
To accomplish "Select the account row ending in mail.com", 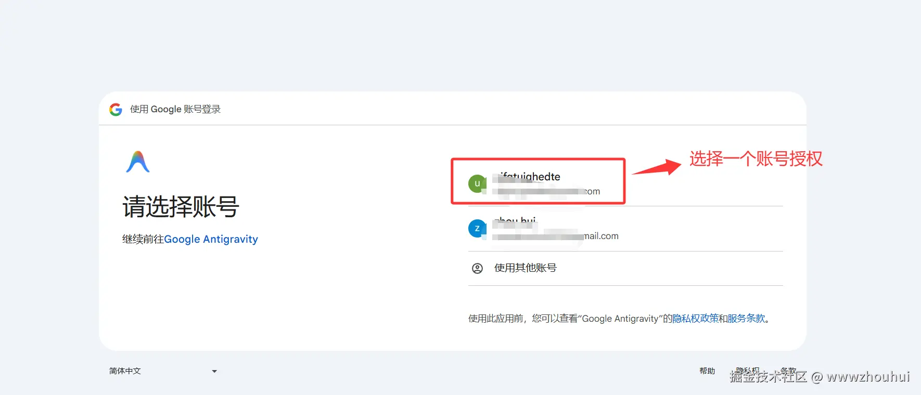I will (x=625, y=229).
